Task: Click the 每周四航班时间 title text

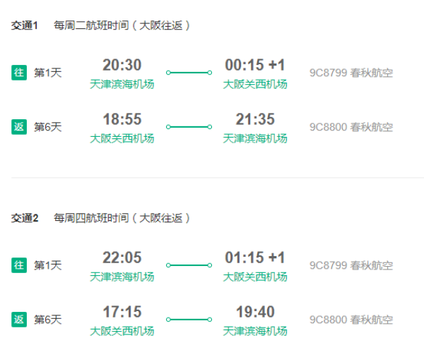Action: 91,218
